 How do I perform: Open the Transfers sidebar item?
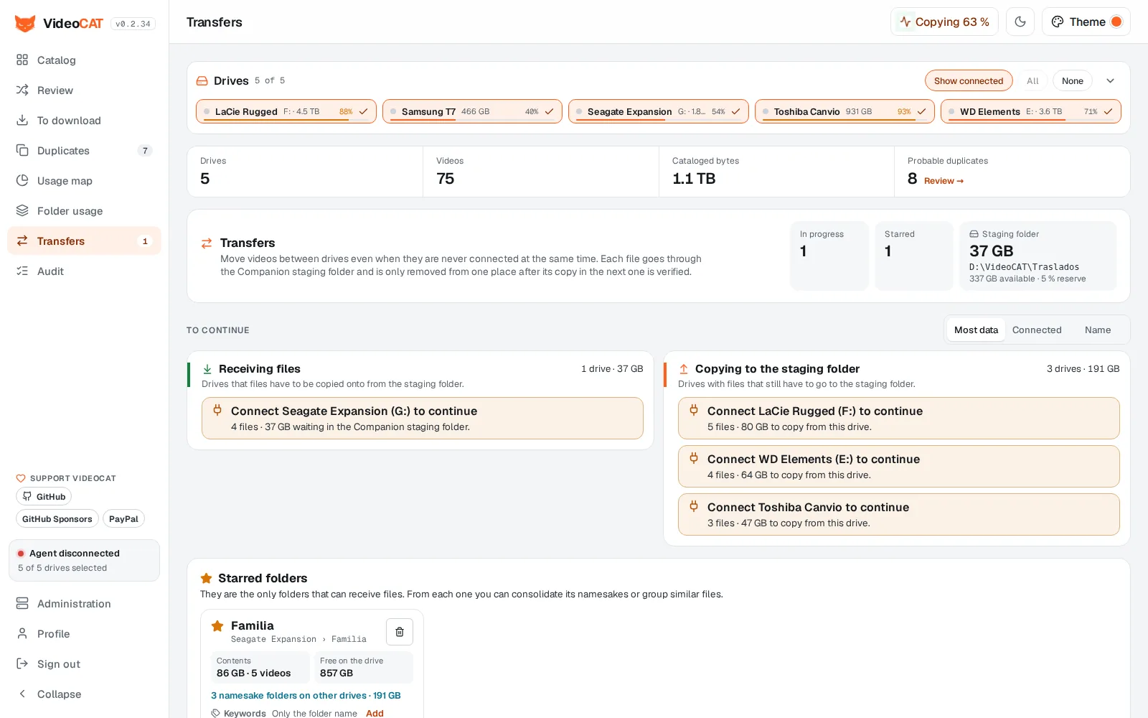[84, 241]
